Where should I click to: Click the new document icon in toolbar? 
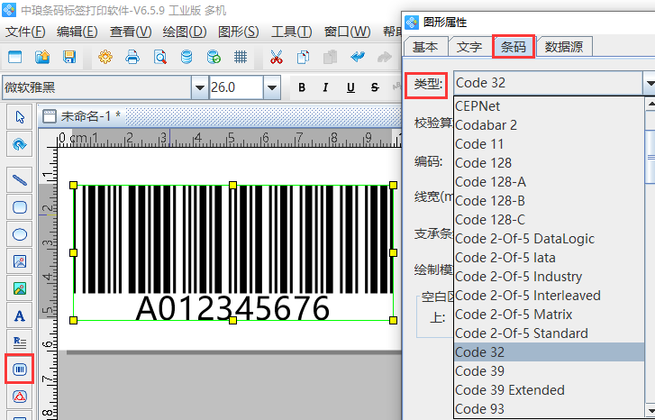tap(15, 57)
